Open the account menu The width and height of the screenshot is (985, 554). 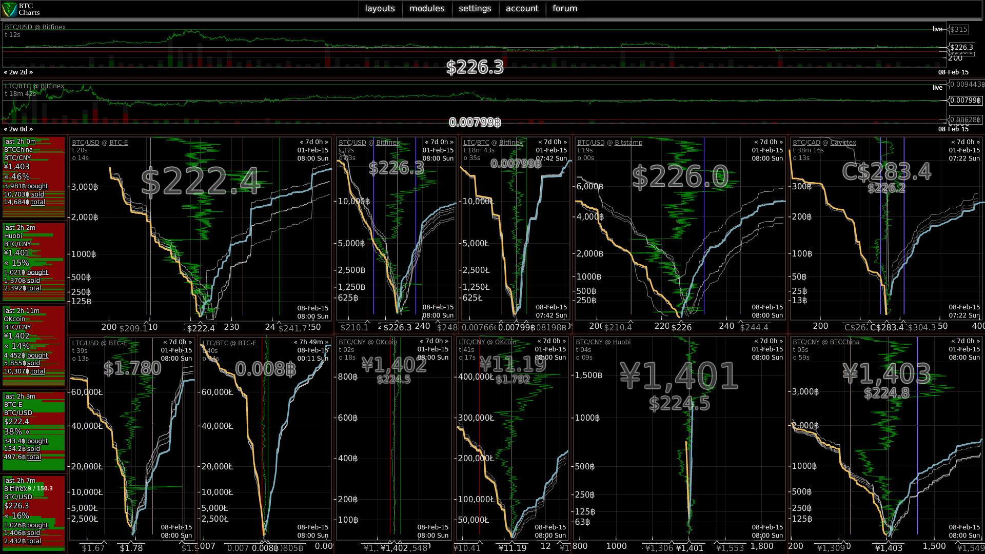[522, 9]
